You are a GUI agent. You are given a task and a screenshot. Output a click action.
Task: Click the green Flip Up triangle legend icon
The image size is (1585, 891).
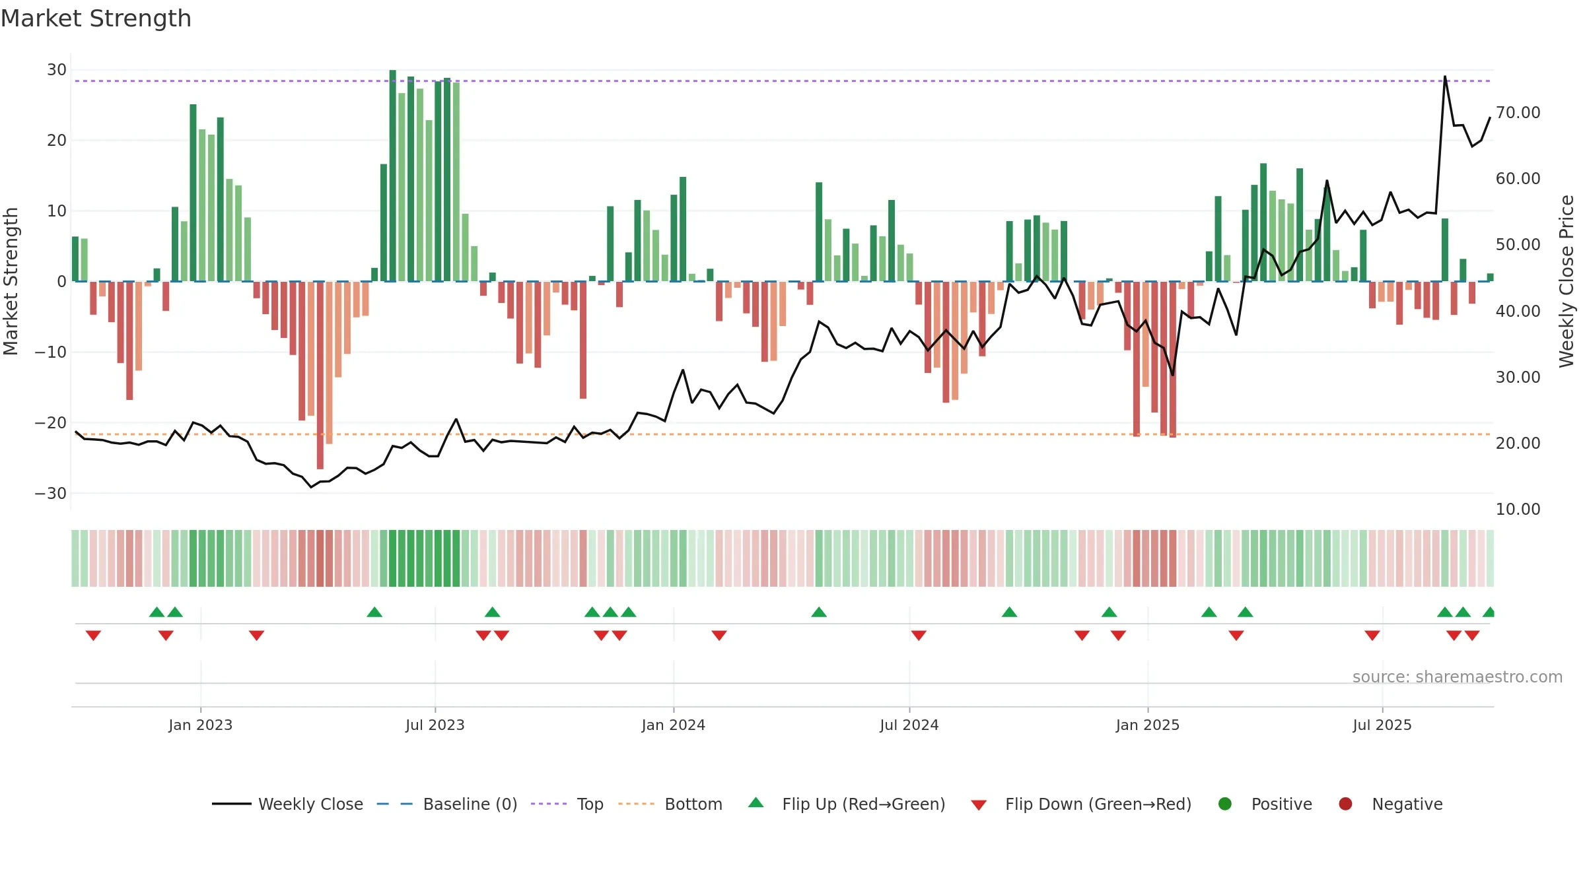pos(756,803)
